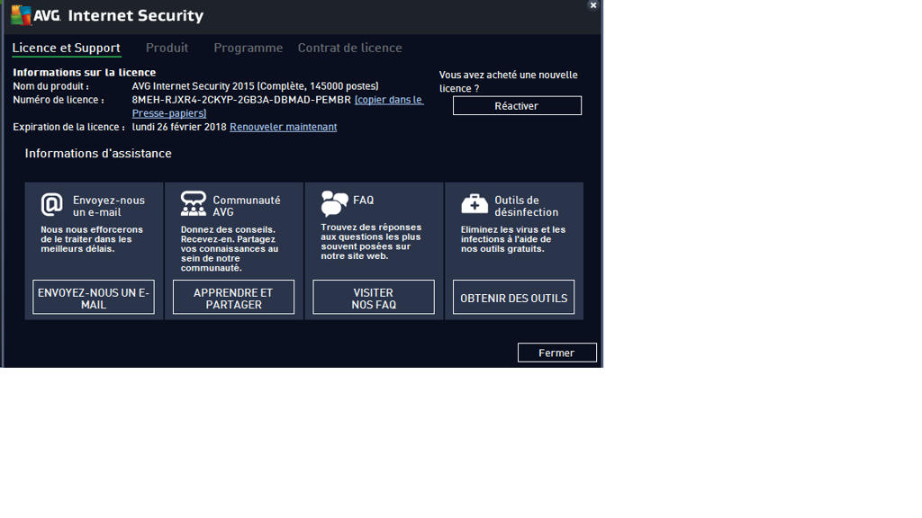Screen dimensions: 922x518
Task: Click the Informations sur la licence heading
Action: coord(84,72)
